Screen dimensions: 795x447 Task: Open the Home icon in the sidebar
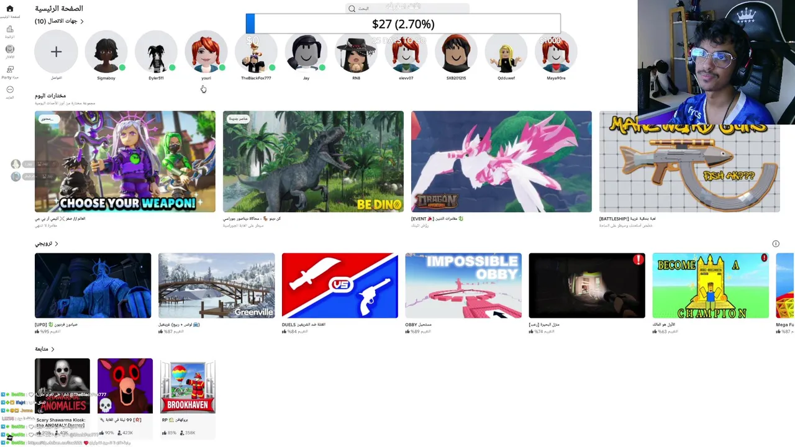point(9,9)
